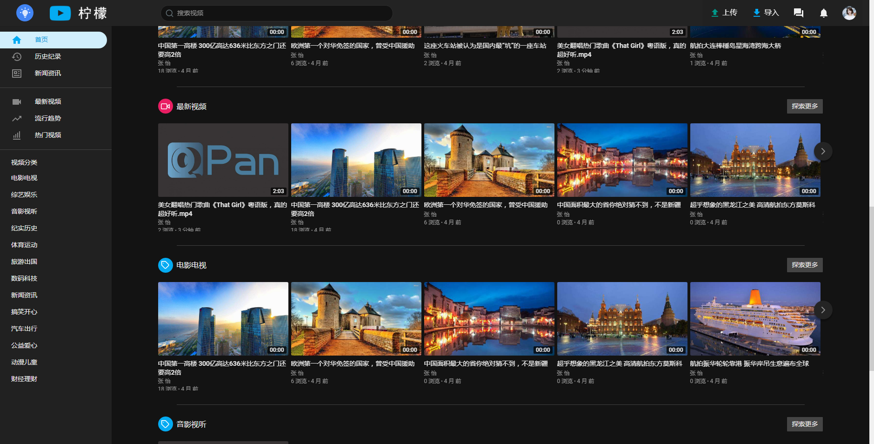The height and width of the screenshot is (444, 874).
Task: Click the camera icon next to 最新视频 heading
Action: [x=165, y=106]
